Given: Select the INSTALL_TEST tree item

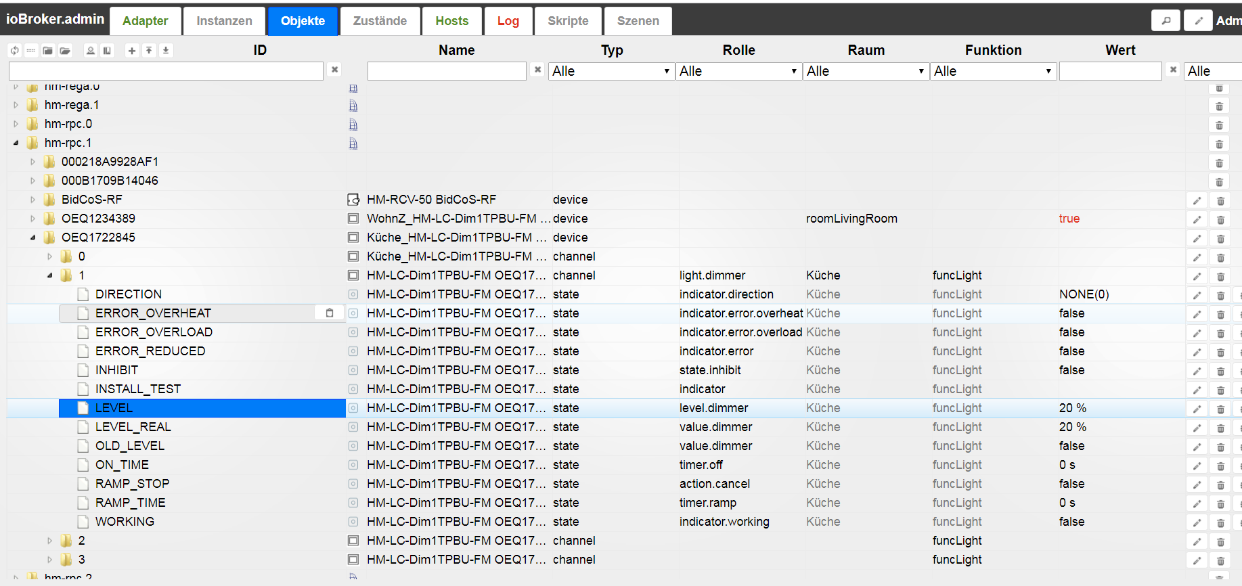Looking at the screenshot, I should tap(138, 389).
